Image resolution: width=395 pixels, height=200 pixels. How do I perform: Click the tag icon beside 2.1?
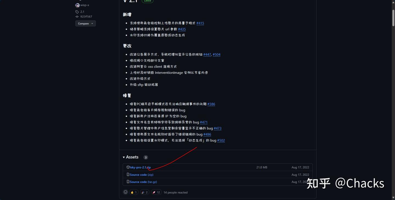(x=77, y=12)
